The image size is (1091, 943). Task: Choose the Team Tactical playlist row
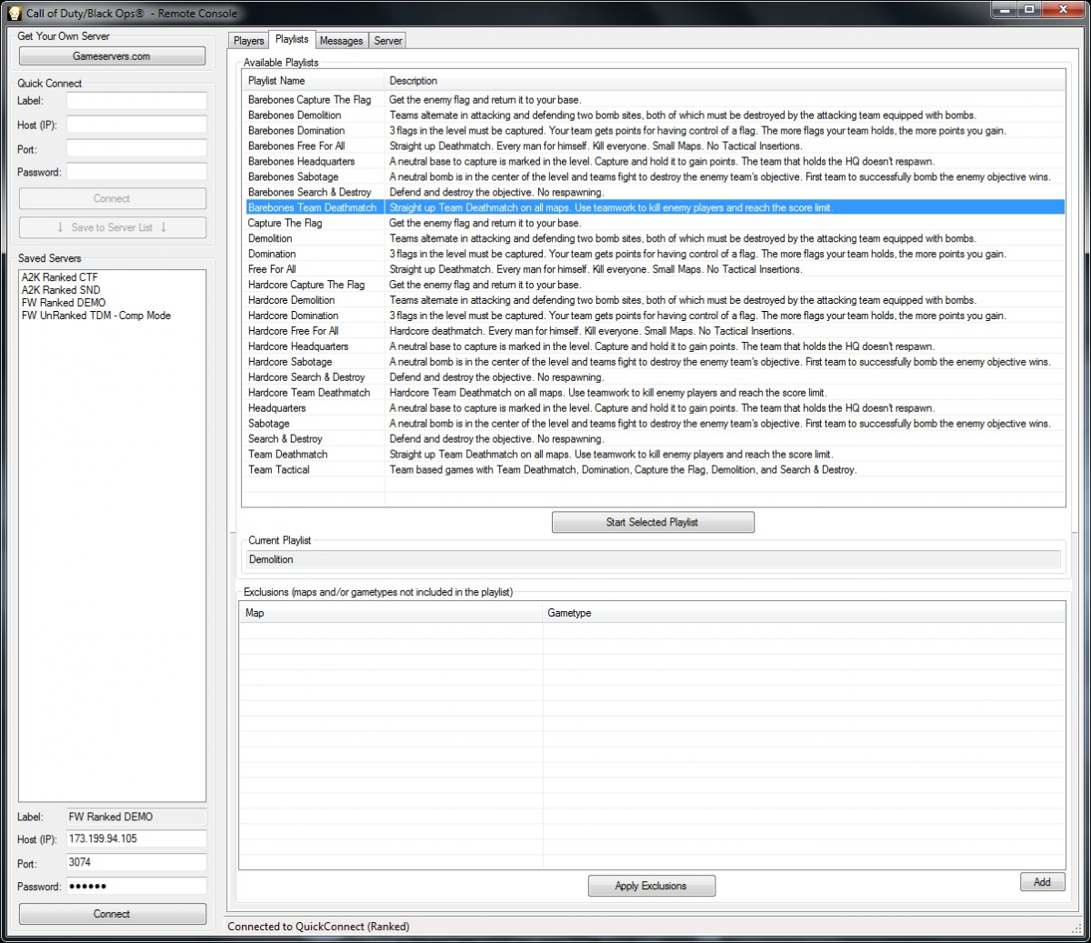pos(279,470)
